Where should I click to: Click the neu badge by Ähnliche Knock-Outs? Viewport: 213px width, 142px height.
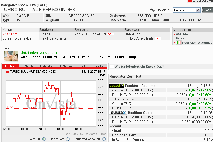pos(110,34)
